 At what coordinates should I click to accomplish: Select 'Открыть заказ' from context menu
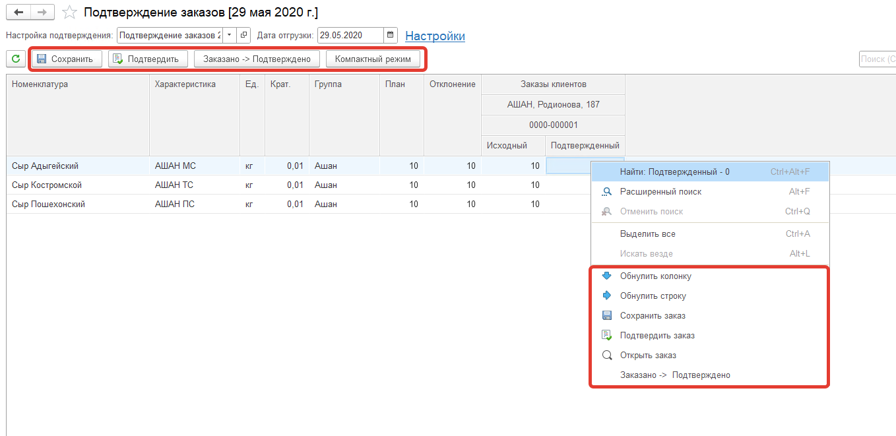click(648, 356)
